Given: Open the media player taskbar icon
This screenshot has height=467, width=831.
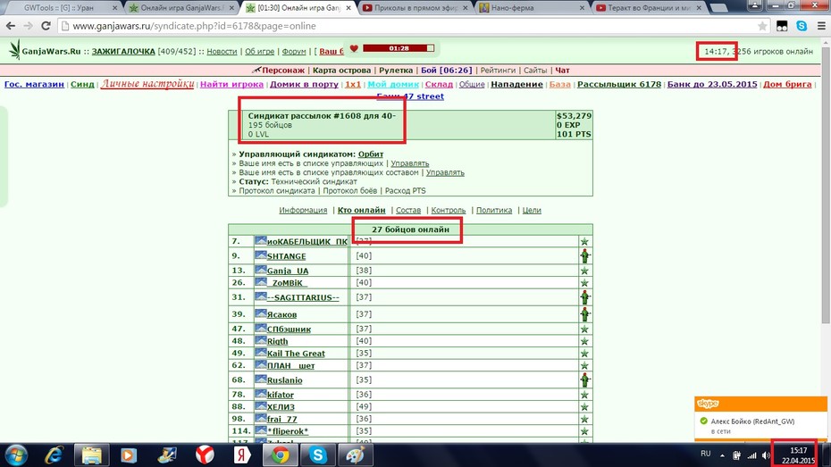Looking at the screenshot, I should pyautogui.click(x=129, y=454).
